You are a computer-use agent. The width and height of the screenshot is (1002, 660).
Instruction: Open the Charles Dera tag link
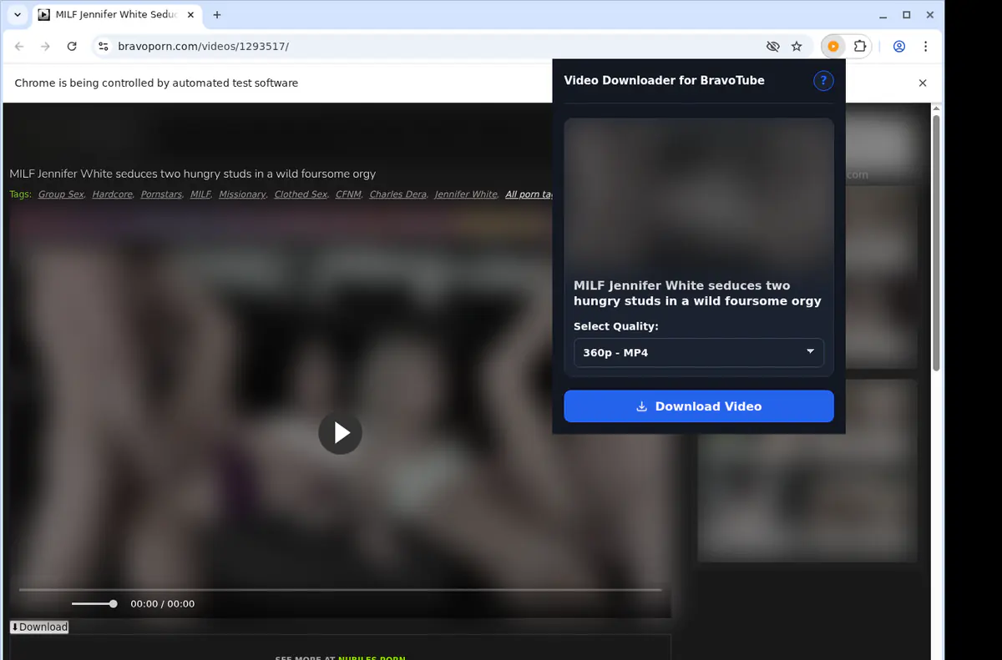click(x=398, y=194)
